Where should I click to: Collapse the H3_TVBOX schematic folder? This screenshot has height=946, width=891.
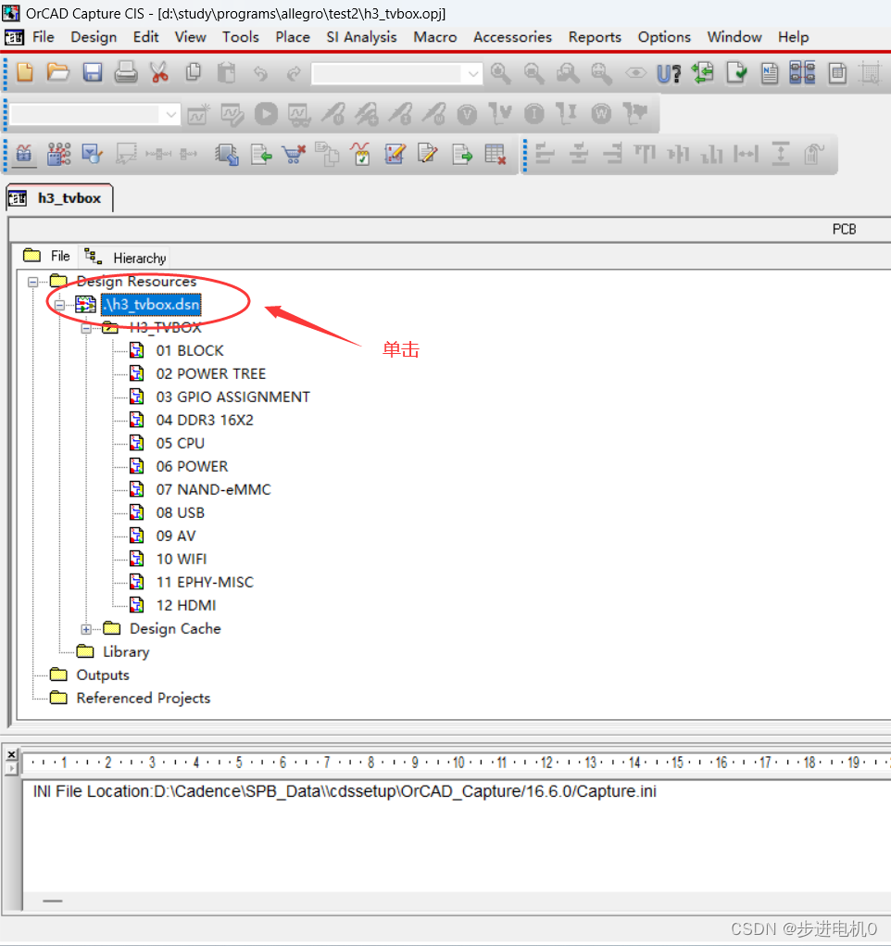coord(86,328)
